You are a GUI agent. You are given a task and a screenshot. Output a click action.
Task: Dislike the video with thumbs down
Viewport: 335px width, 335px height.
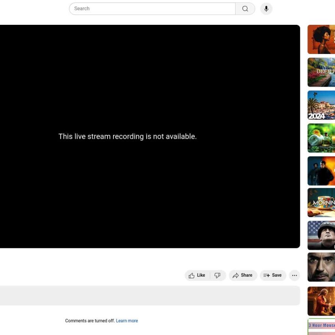[218, 275]
